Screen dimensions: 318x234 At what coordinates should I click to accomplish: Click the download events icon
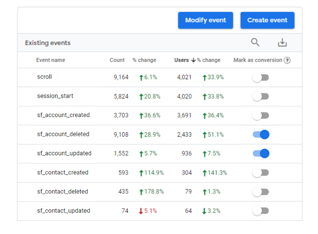coord(282,42)
